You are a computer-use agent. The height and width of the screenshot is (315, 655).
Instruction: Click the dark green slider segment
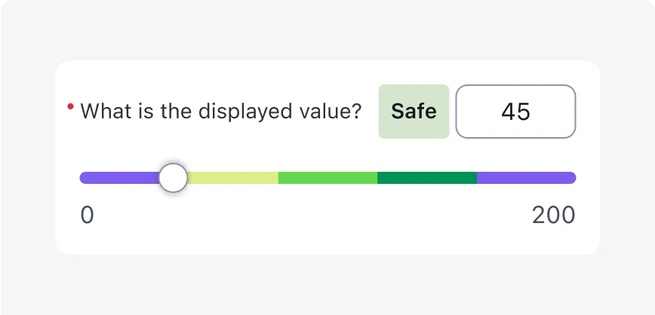pos(426,178)
